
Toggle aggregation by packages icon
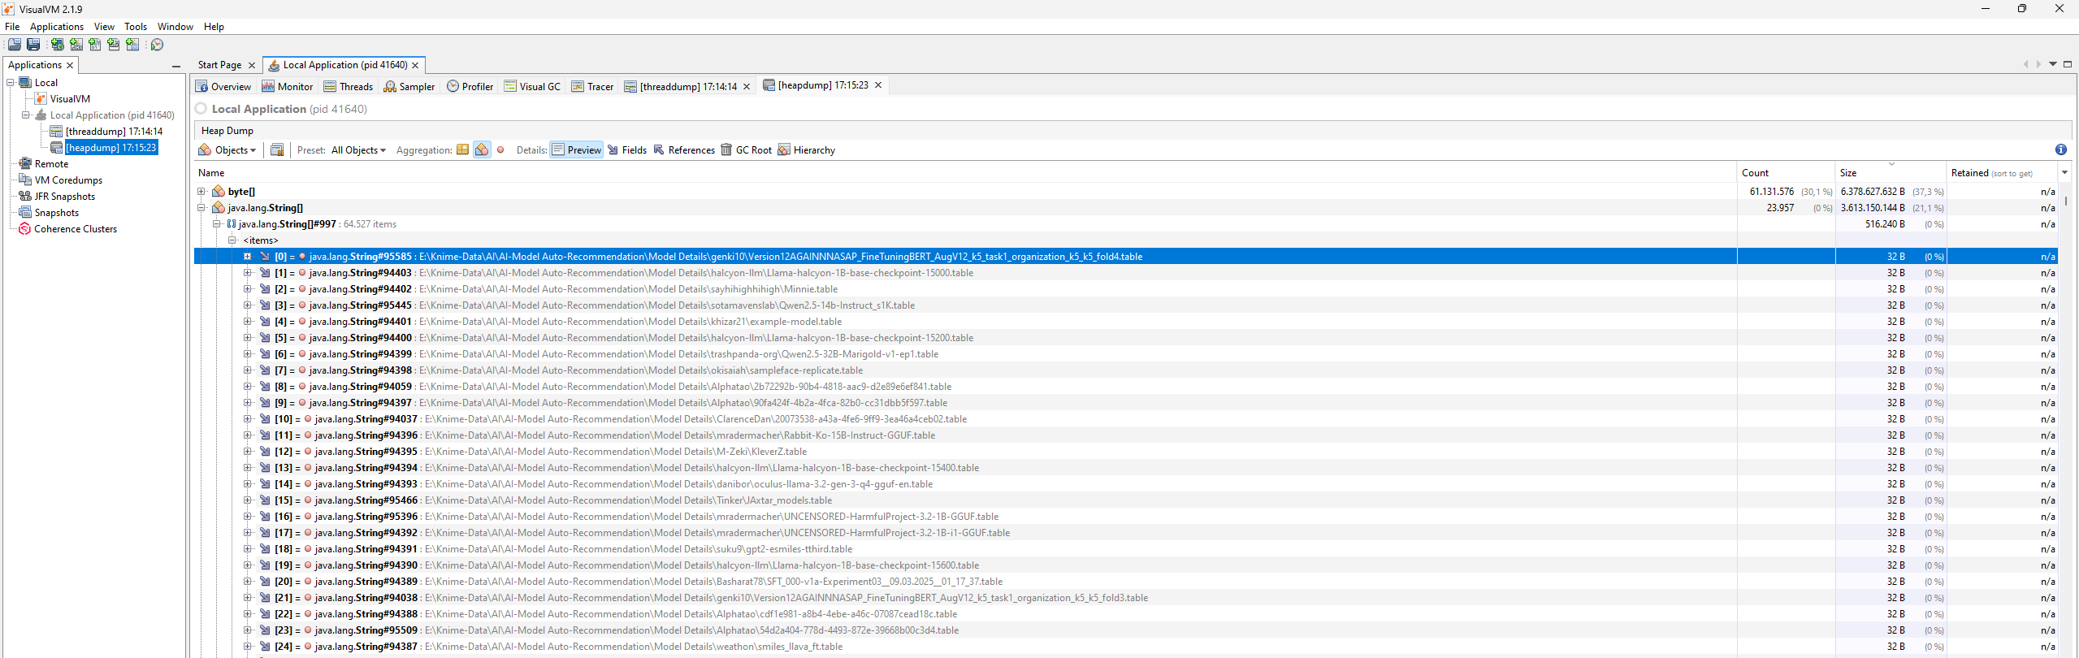coord(462,150)
